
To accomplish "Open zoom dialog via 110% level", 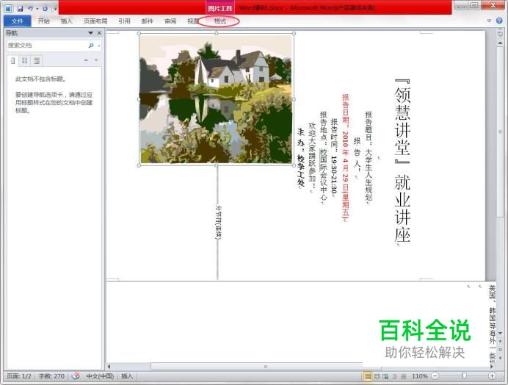I will point(420,376).
